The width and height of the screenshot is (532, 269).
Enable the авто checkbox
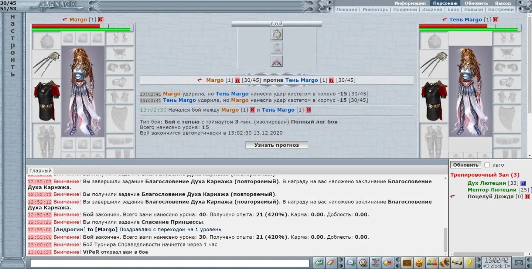(487, 165)
